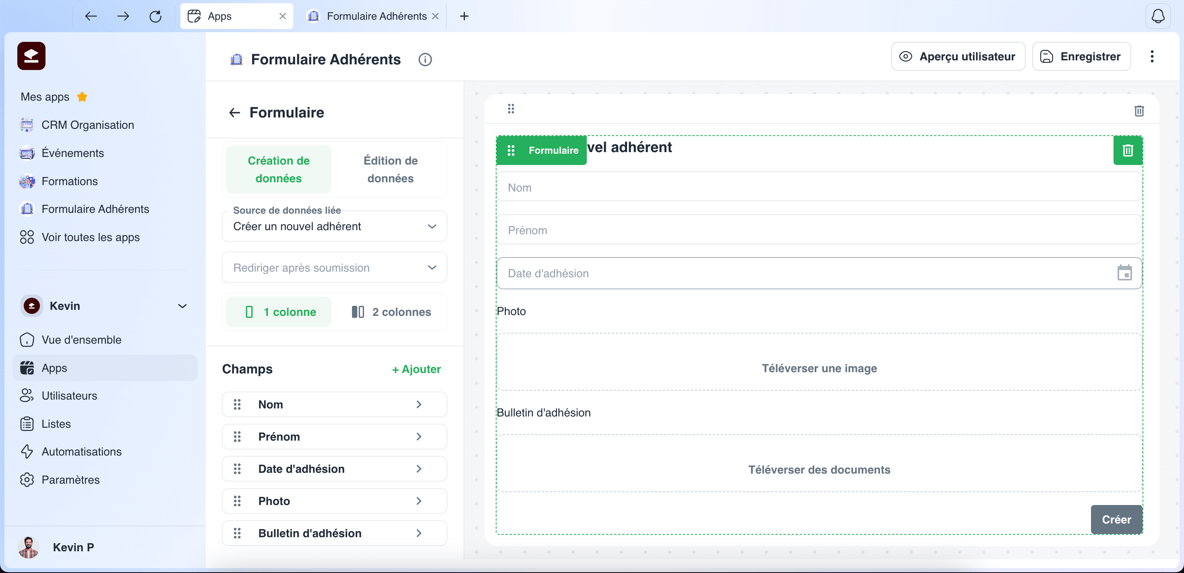Go back with the browser back arrow
The image size is (1184, 573).
[x=91, y=16]
